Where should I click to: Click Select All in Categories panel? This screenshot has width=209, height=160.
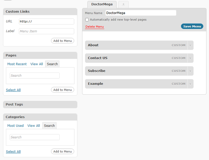coord(13,151)
